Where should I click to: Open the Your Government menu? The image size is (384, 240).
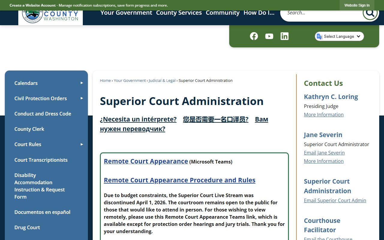[x=126, y=13]
